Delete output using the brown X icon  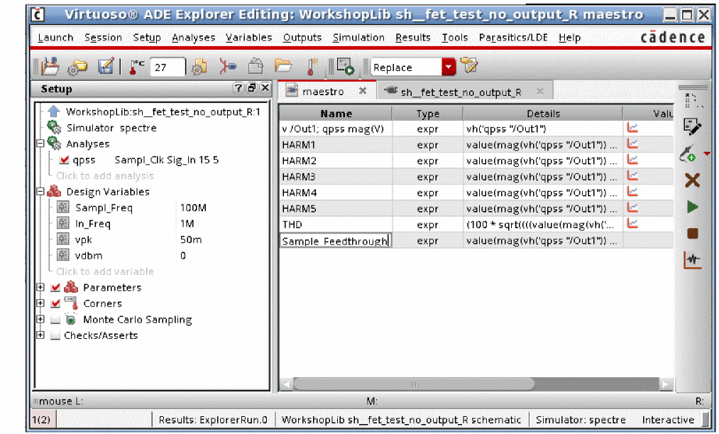pos(693,180)
